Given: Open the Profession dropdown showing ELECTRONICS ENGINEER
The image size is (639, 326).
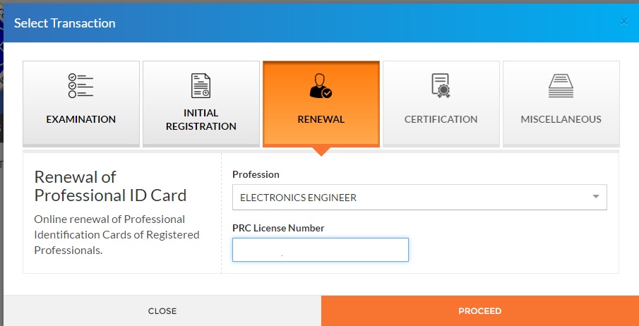Looking at the screenshot, I should click(419, 198).
